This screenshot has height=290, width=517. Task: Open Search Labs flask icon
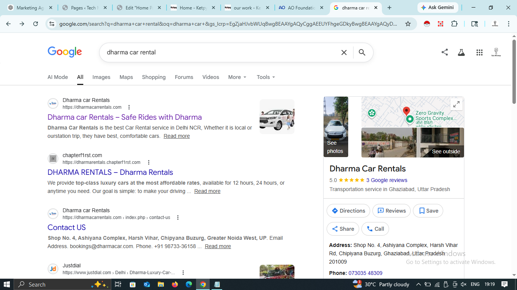pyautogui.click(x=461, y=52)
